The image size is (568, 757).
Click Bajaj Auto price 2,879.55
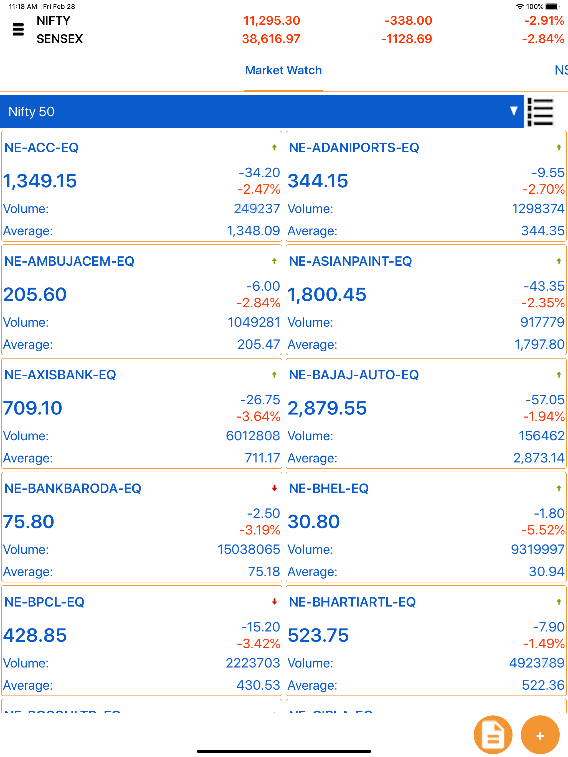[x=327, y=408]
